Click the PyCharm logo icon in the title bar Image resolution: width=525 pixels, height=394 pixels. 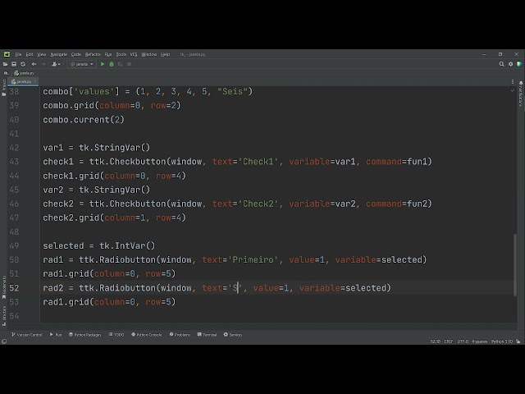pyautogui.click(x=7, y=54)
